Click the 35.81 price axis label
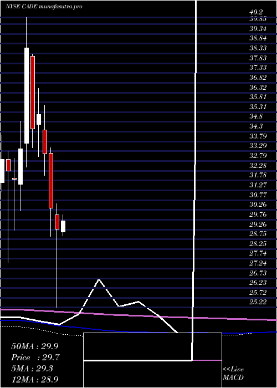 258,97
